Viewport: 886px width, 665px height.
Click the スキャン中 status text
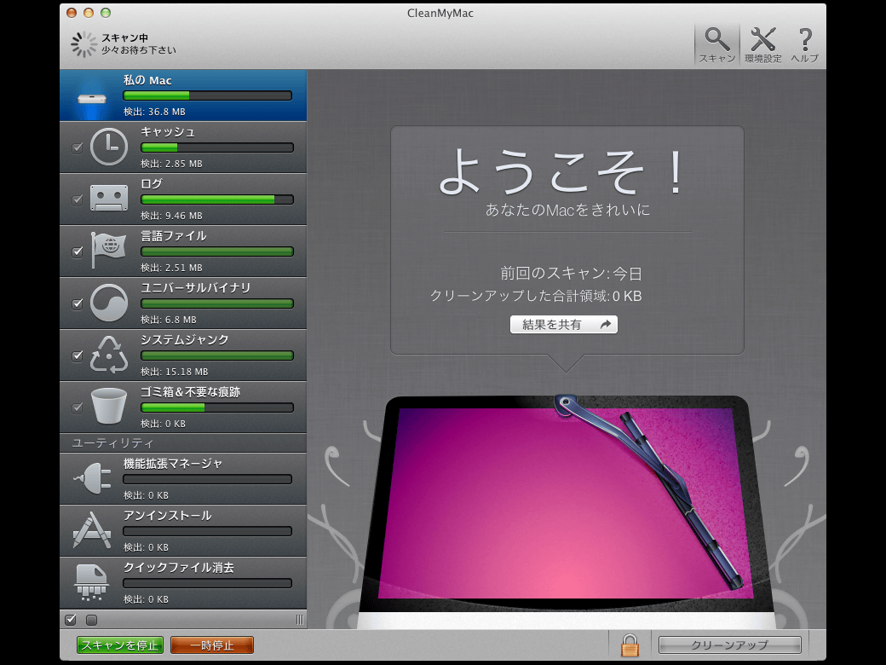tap(125, 38)
